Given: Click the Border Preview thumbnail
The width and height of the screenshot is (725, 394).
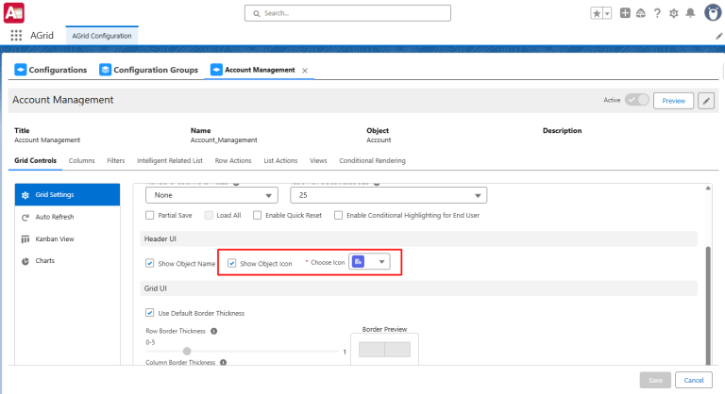Looking at the screenshot, I should pos(385,350).
